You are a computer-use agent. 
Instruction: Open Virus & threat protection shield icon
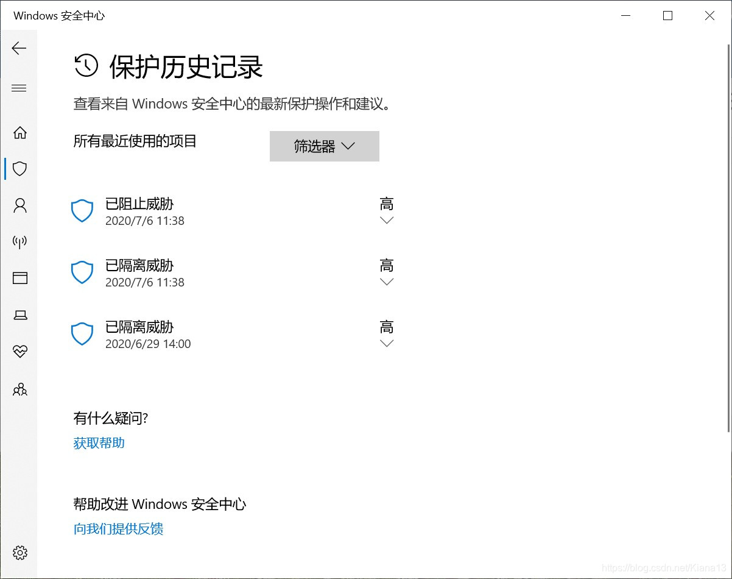pyautogui.click(x=20, y=169)
